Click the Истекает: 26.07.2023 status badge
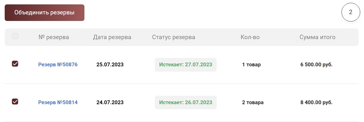The height and width of the screenshot is (122, 364). [x=186, y=103]
